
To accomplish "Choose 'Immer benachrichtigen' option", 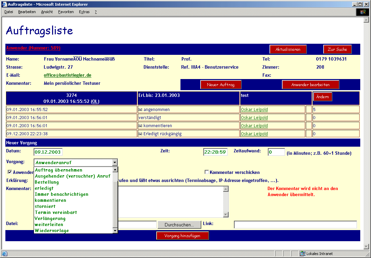I will pos(61,194).
